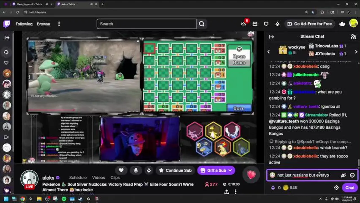Toggle follow heart button under stream
Screen dimensions: 360x203
point(121,170)
